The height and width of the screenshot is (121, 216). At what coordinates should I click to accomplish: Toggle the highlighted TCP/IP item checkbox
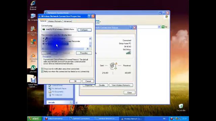pos(44,44)
